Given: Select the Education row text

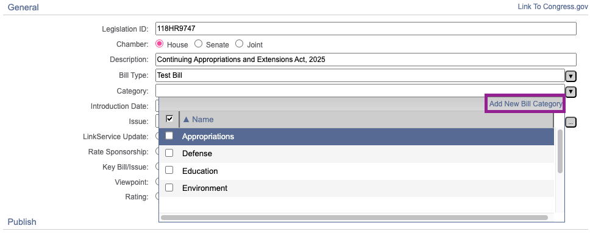Looking at the screenshot, I should coord(200,171).
